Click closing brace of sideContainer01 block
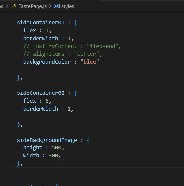This screenshot has width=184, height=186. point(18,78)
